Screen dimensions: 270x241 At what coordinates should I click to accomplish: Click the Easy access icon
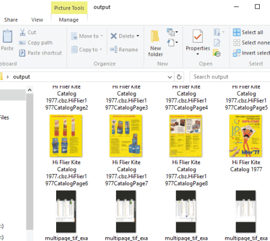(171, 43)
